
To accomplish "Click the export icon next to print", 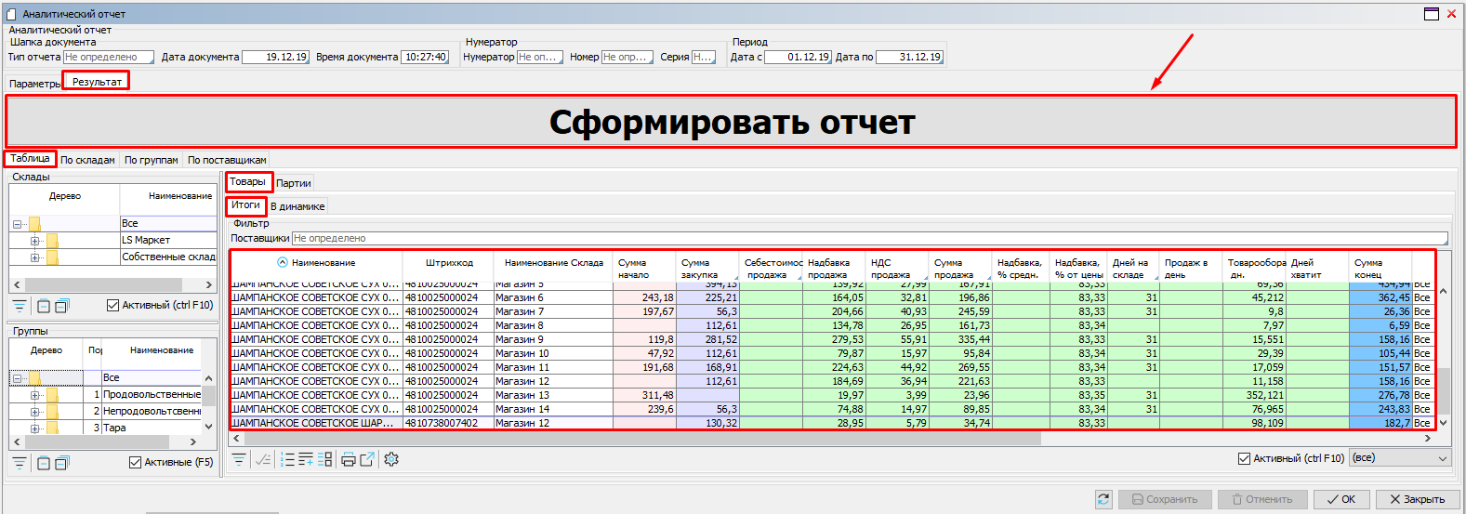I will coord(367,459).
